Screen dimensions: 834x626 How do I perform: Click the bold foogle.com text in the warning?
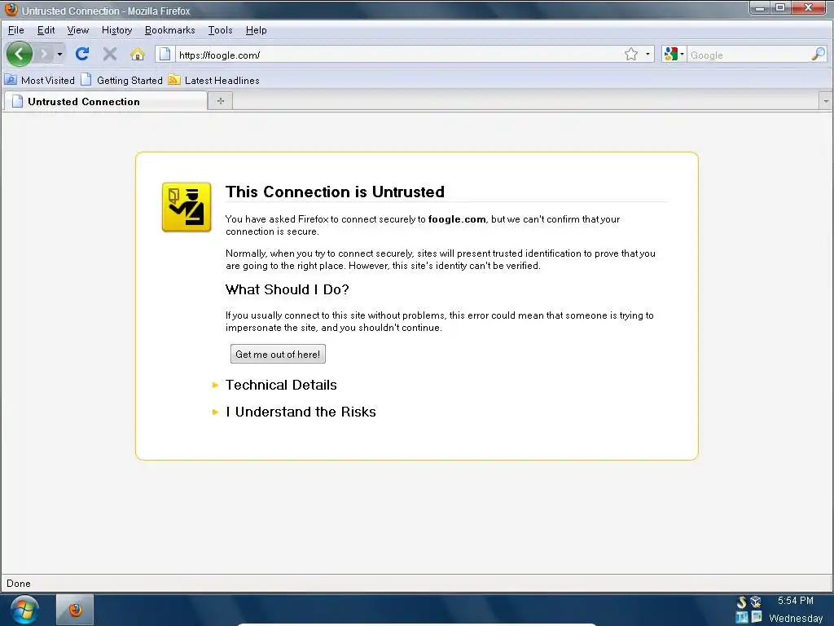457,219
